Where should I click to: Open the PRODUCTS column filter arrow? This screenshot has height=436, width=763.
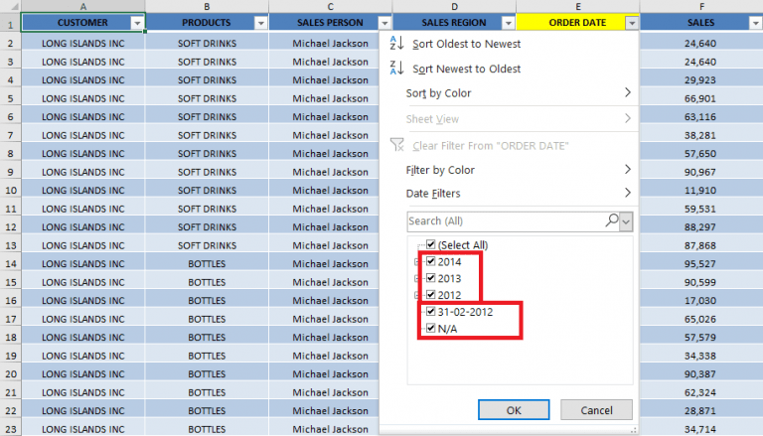260,22
